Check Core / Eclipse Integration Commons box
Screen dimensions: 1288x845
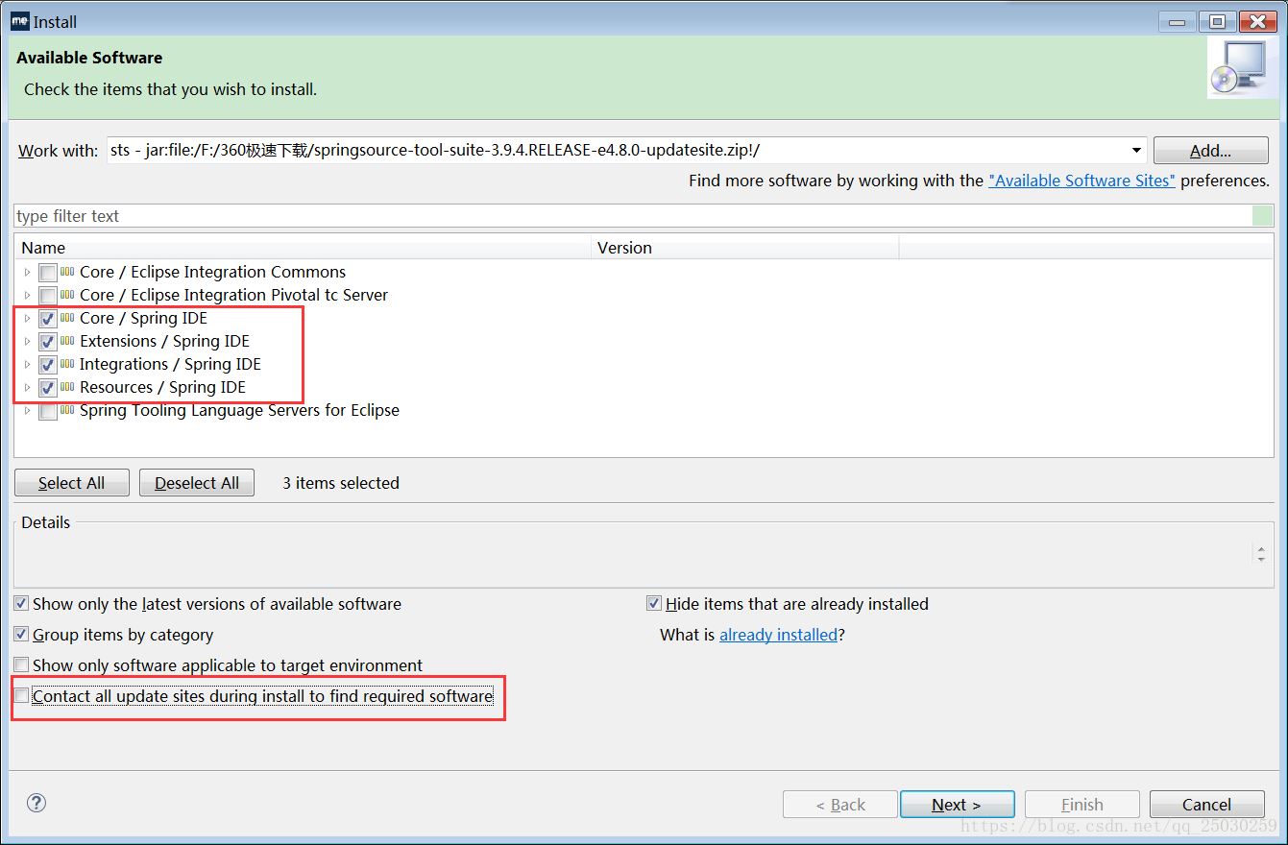pyautogui.click(x=48, y=273)
